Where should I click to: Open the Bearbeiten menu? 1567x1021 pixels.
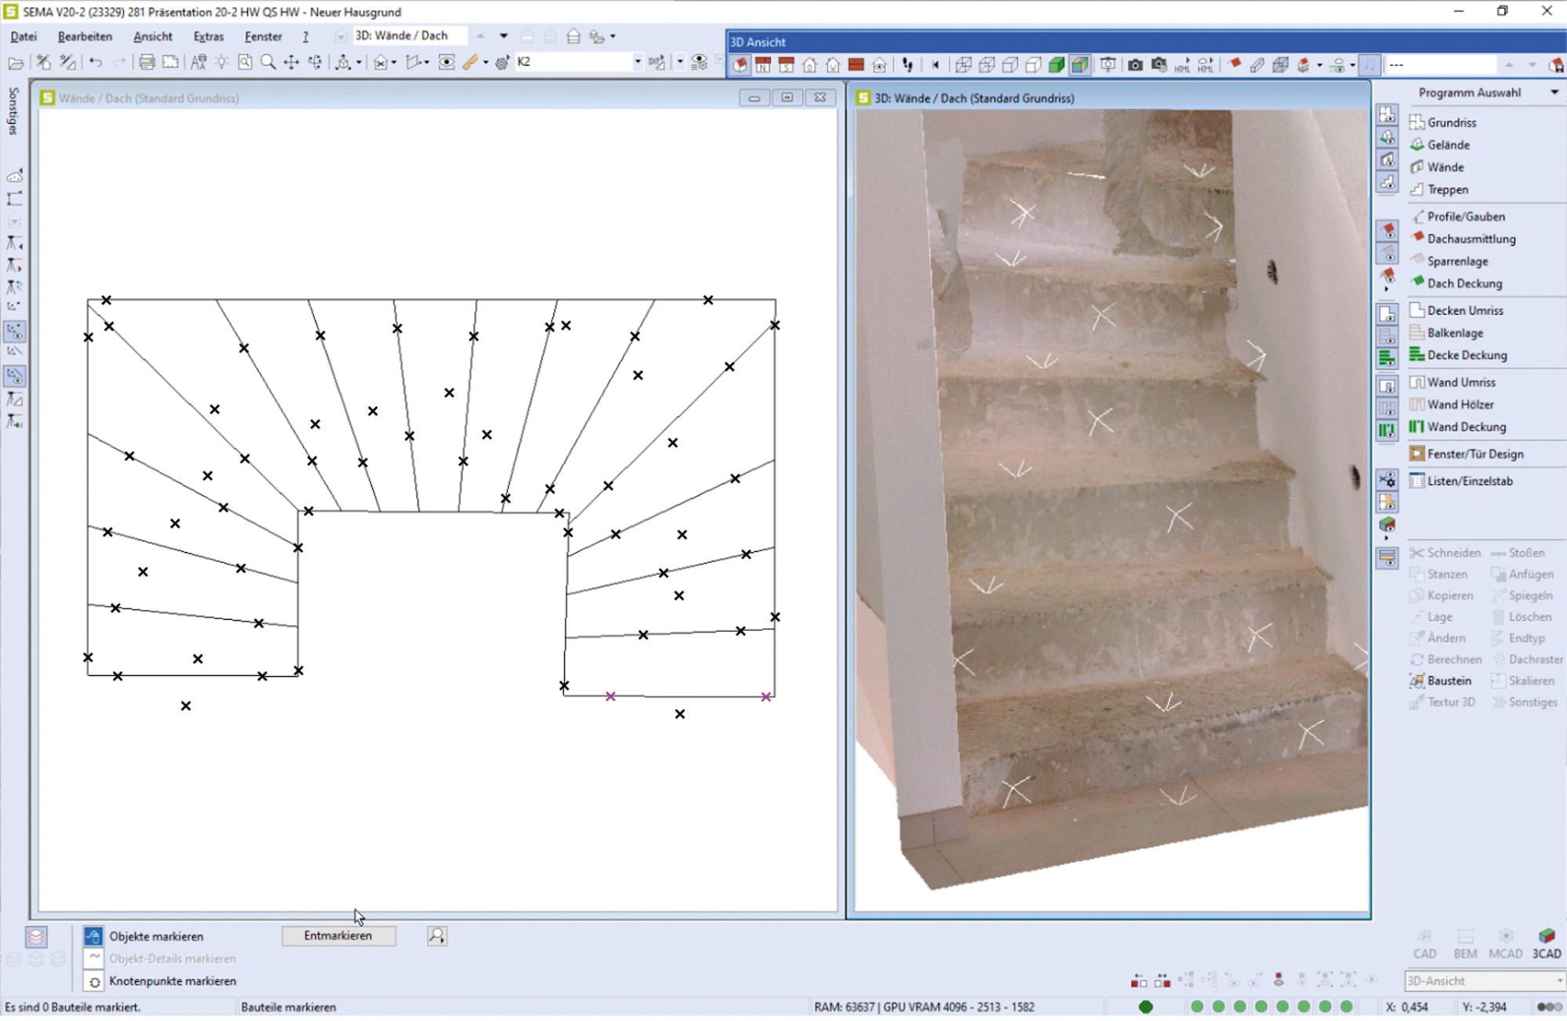tap(85, 37)
